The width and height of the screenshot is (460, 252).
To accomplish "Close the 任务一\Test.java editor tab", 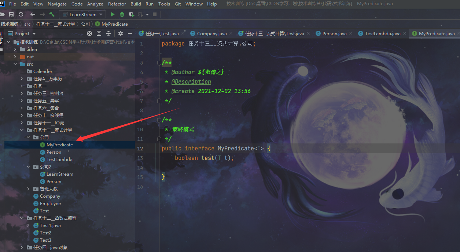I will point(183,34).
